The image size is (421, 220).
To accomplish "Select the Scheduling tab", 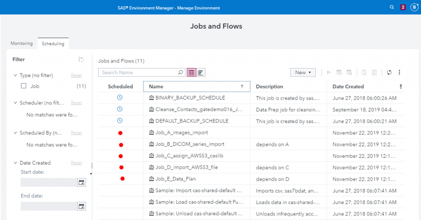I will 53,44.
